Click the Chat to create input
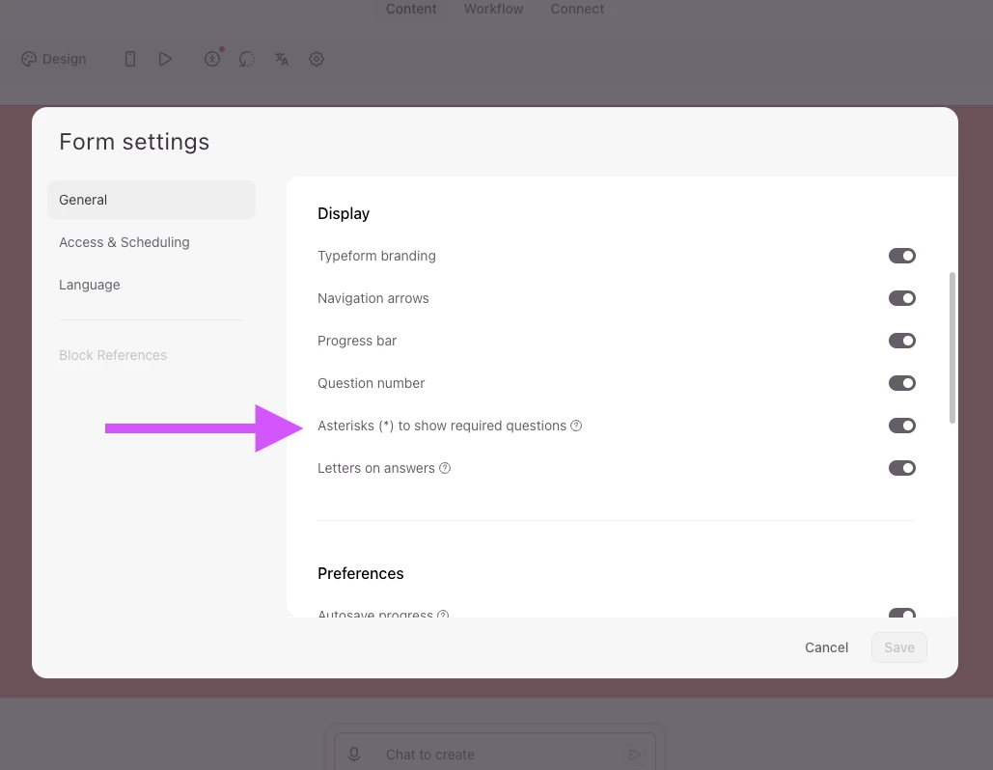This screenshot has width=993, height=770. [x=494, y=755]
